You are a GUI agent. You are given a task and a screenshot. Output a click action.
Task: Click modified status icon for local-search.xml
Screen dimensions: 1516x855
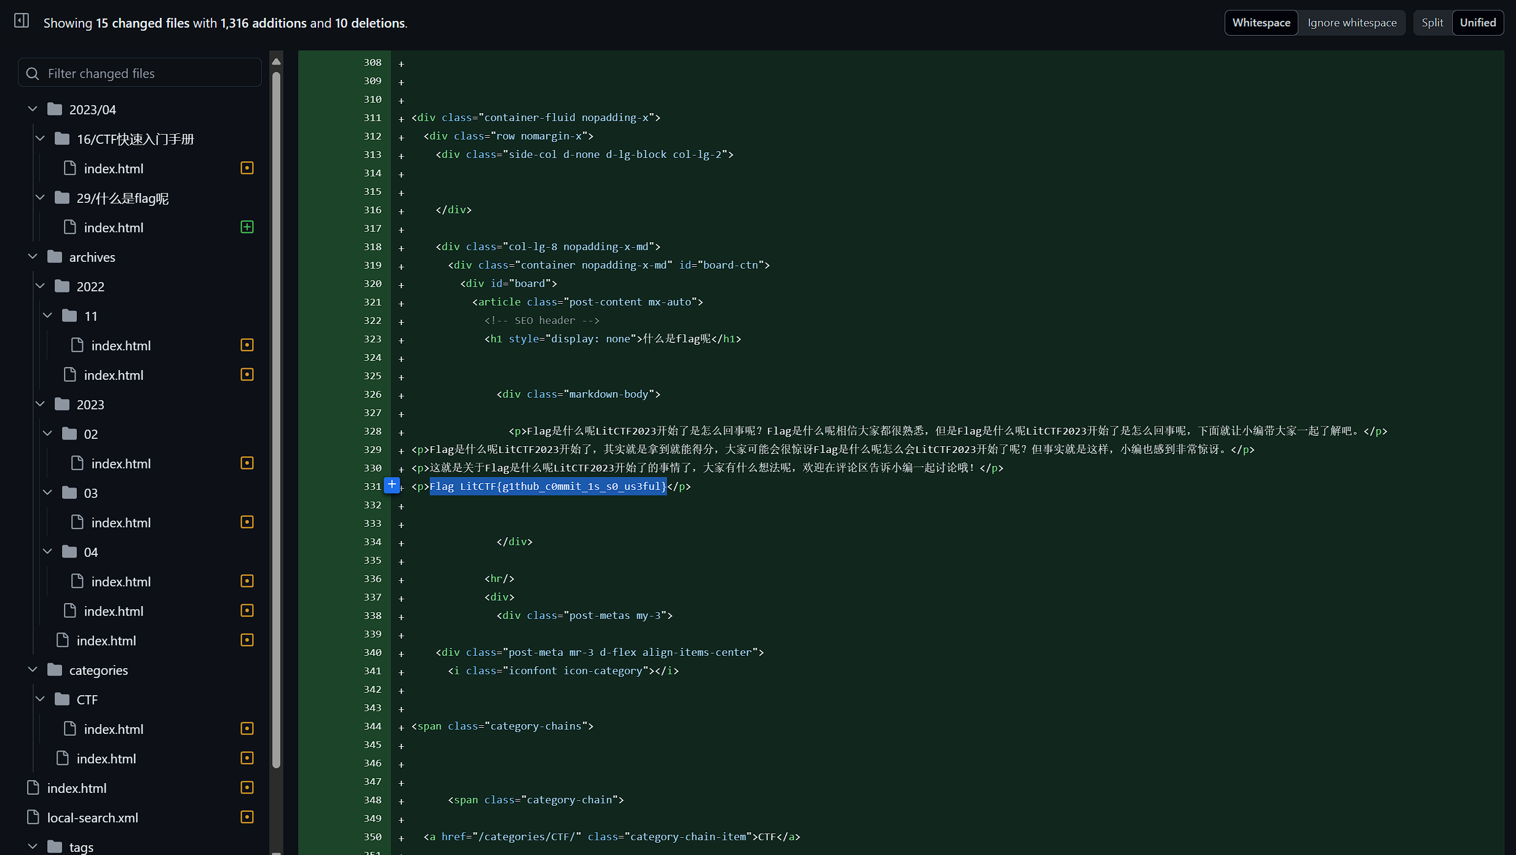(247, 817)
